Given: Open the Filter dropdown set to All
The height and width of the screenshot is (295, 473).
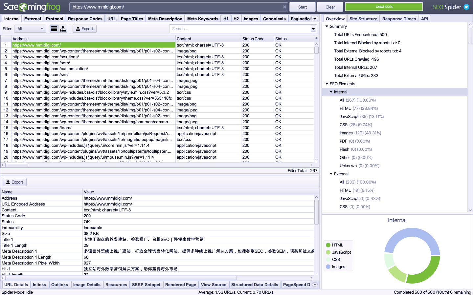Looking at the screenshot, I should click(30, 29).
